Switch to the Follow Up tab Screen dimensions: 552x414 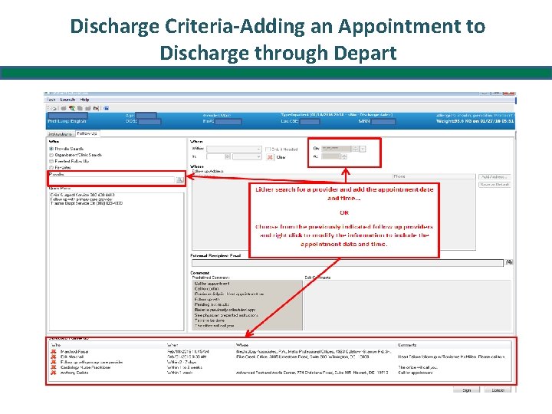coord(87,133)
